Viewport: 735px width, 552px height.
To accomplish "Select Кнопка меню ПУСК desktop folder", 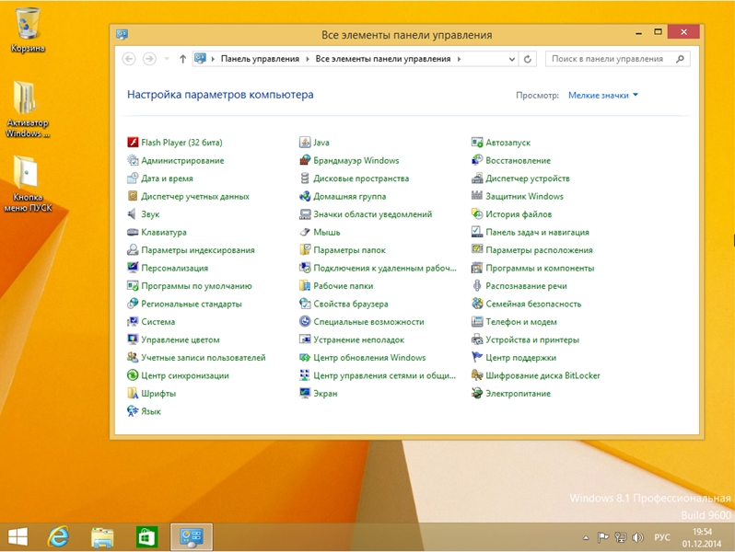I will 28,183.
